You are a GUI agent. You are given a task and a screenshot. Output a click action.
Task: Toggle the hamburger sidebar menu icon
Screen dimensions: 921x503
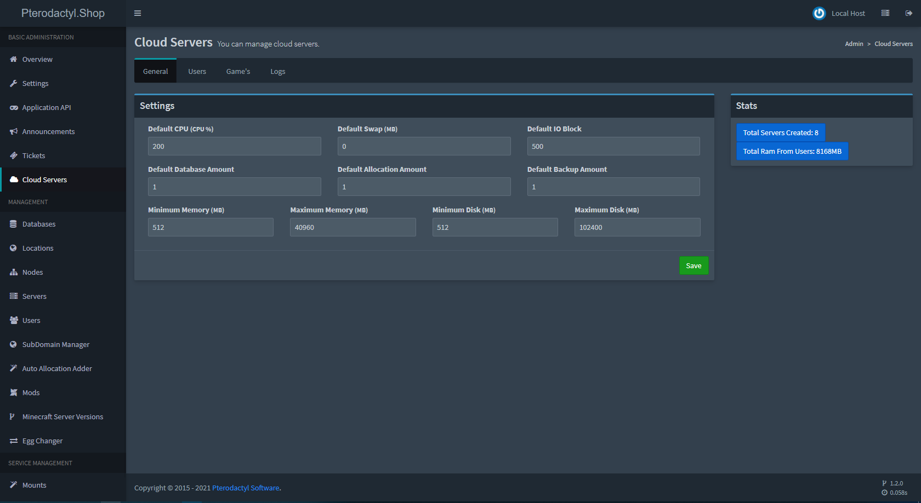[x=138, y=13]
